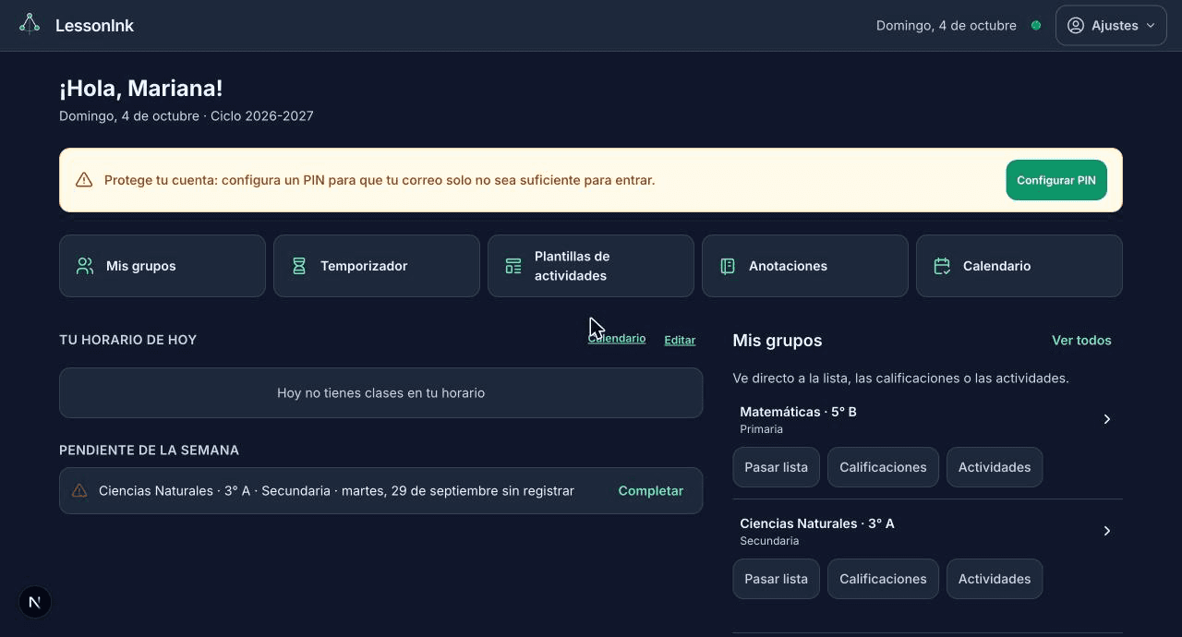Click the template layout icon on Plantillas
The image size is (1182, 637).
(x=513, y=266)
